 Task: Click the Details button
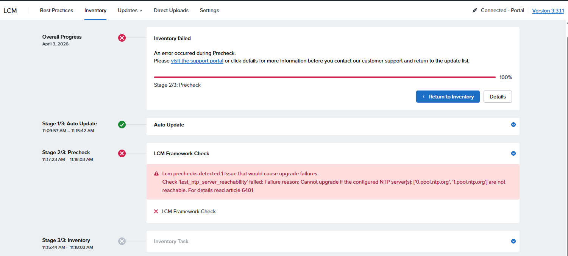498,97
